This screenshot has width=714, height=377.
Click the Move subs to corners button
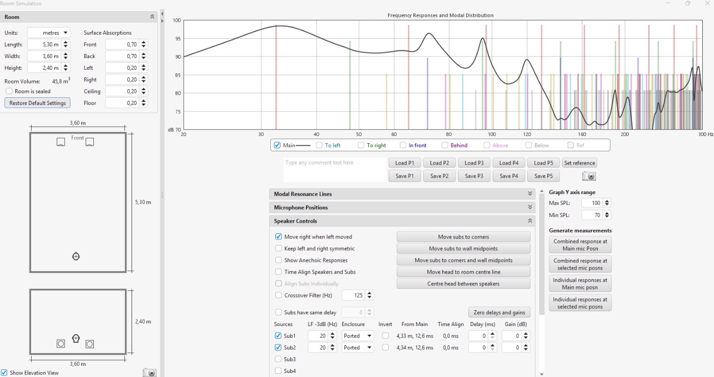point(463,237)
